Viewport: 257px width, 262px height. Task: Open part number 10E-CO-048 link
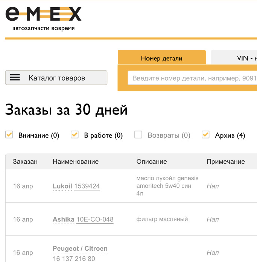[95, 219]
